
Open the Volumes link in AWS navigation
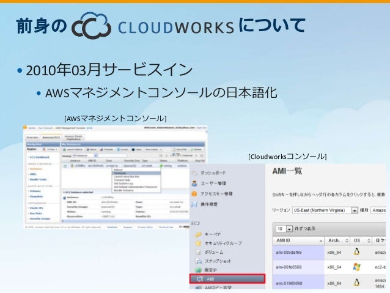coord(35,191)
